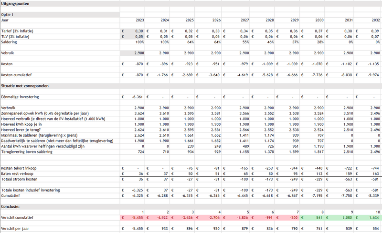The width and height of the screenshot is (382, 233).
Task: Select the Verschil per jaar 933 cell
Action: (157, 229)
